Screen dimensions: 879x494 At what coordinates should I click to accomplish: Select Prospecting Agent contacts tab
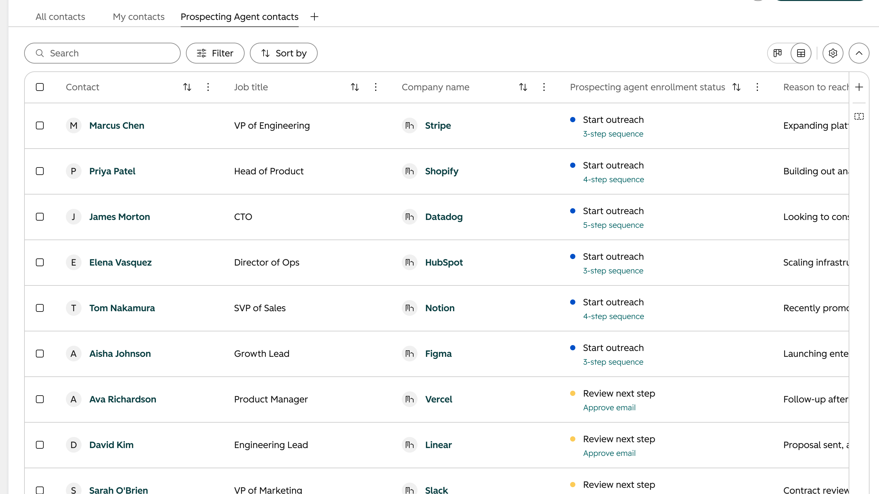(x=239, y=17)
